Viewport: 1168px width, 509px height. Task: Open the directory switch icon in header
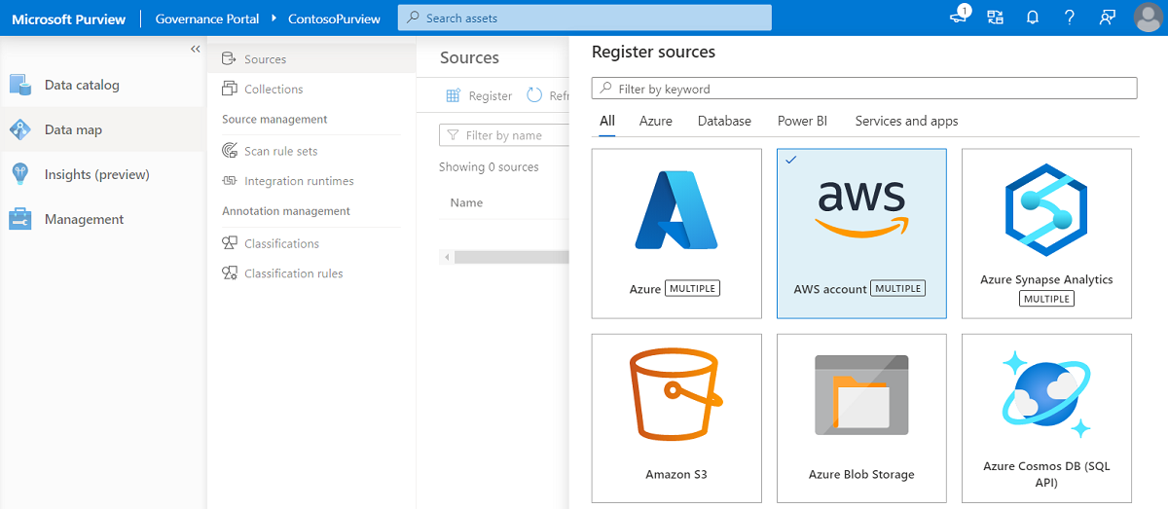click(995, 18)
